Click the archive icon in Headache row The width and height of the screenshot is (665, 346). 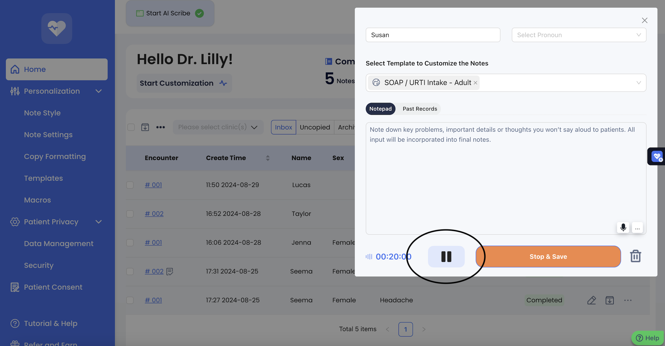(x=610, y=300)
